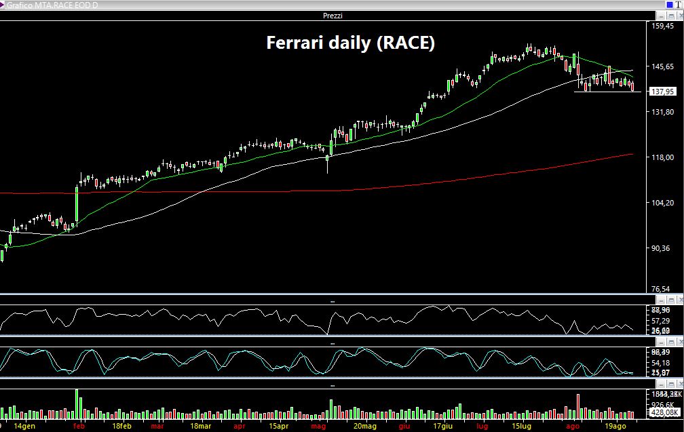Viewport: 684px width, 432px height.
Task: Click the highlighted 428,08K volume value
Action: tap(664, 412)
